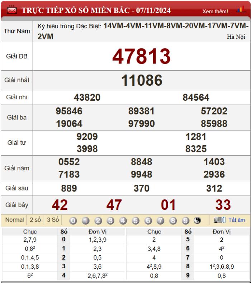Select fourth prize number 1281

(x=196, y=136)
